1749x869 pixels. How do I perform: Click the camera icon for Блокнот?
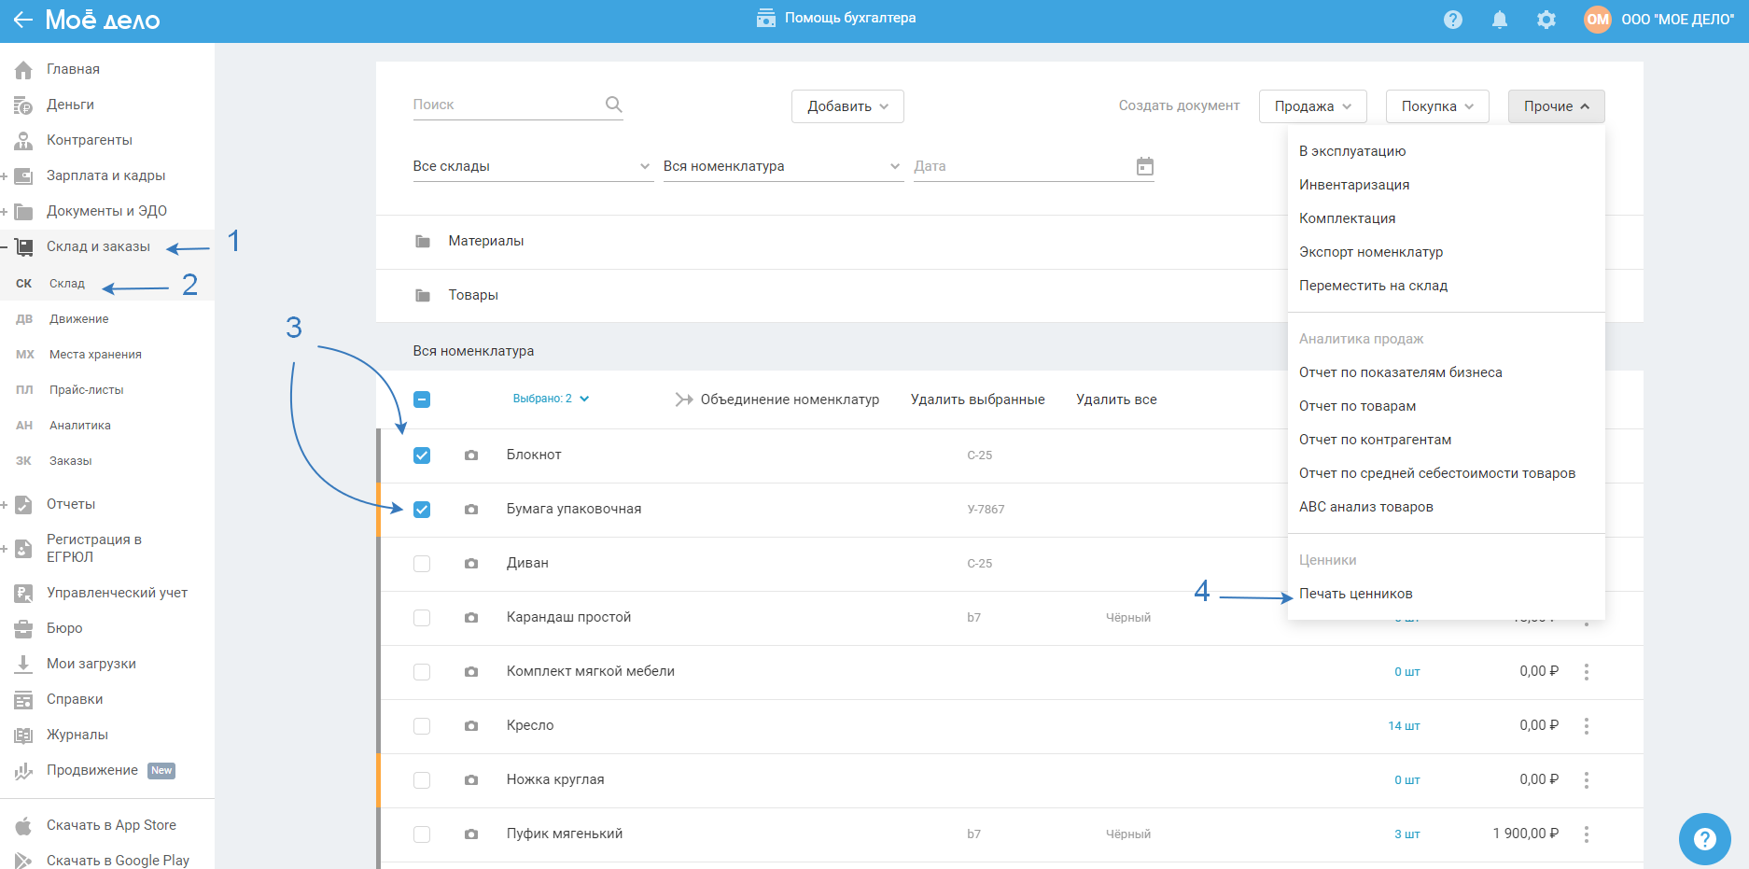point(471,456)
